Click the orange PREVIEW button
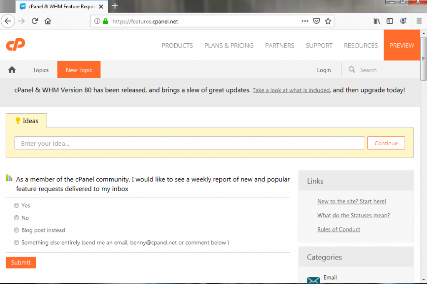 click(402, 45)
